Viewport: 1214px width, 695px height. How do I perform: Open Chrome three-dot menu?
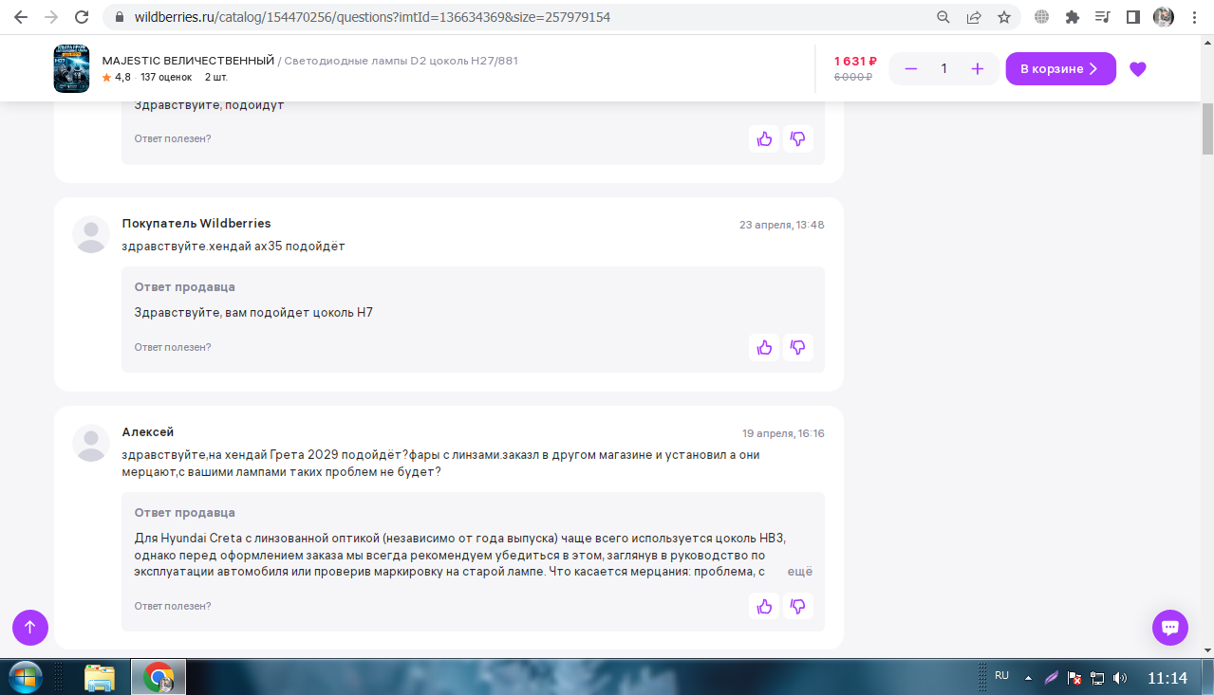(x=1194, y=17)
